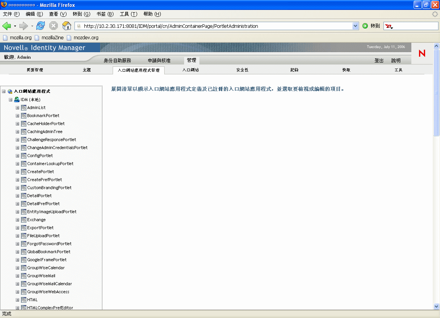Click the BookmarkPortlet icon
The width and height of the screenshot is (440, 318).
pyautogui.click(x=24, y=116)
